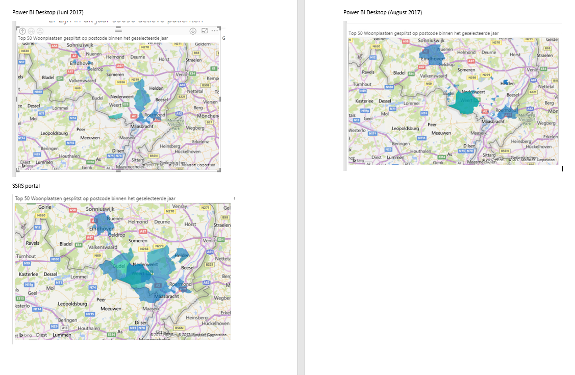Click 'Helmond' label on the August map
This screenshot has width=575, height=375.
pyautogui.click(x=466, y=53)
